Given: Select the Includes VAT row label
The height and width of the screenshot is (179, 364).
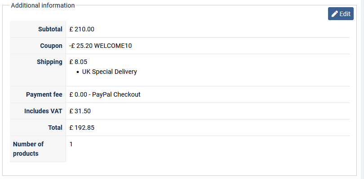Looking at the screenshot, I should (x=43, y=111).
